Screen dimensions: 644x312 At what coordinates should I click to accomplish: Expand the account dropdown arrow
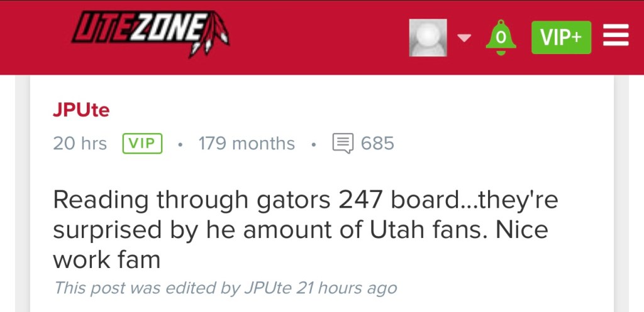[x=464, y=38]
